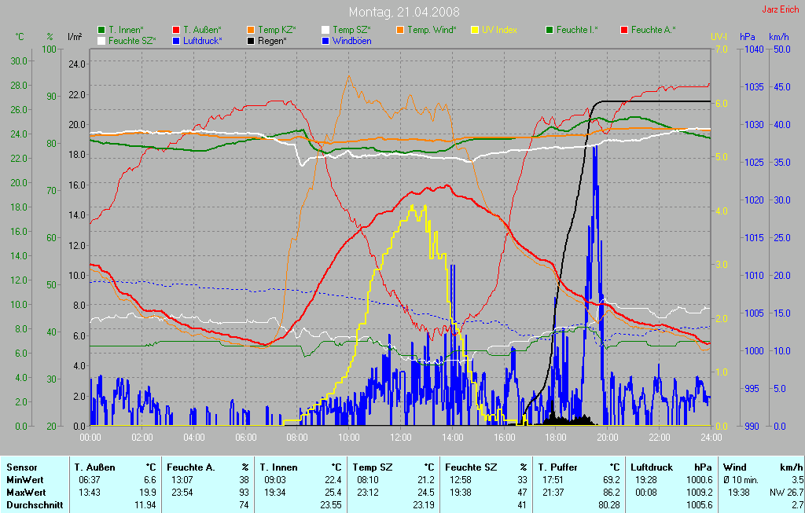This screenshot has width=805, height=513.
Task: Click the km/h axis unit label
Action: click(x=779, y=37)
